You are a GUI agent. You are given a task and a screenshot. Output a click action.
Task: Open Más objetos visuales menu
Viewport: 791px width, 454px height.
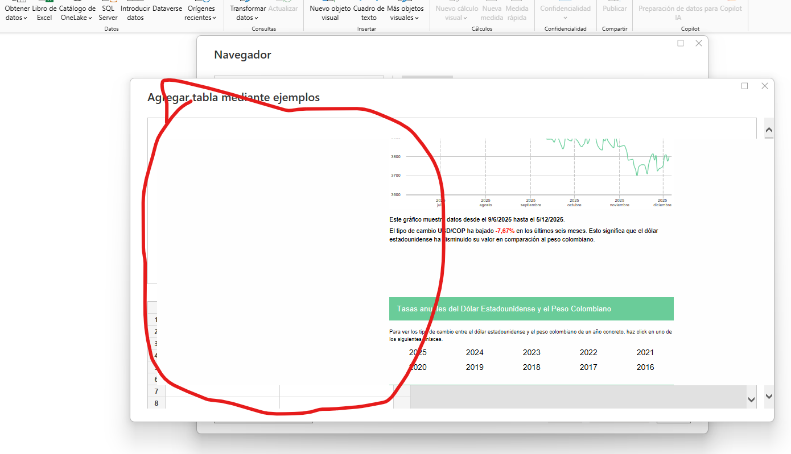pos(405,13)
